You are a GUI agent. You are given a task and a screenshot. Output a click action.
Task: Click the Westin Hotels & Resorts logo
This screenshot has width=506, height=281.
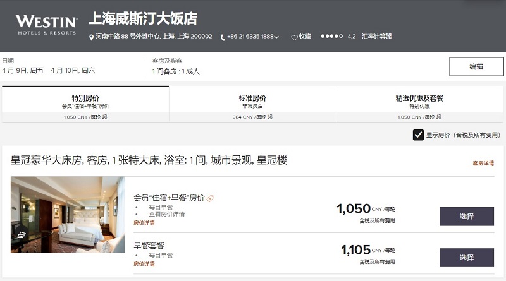46,25
